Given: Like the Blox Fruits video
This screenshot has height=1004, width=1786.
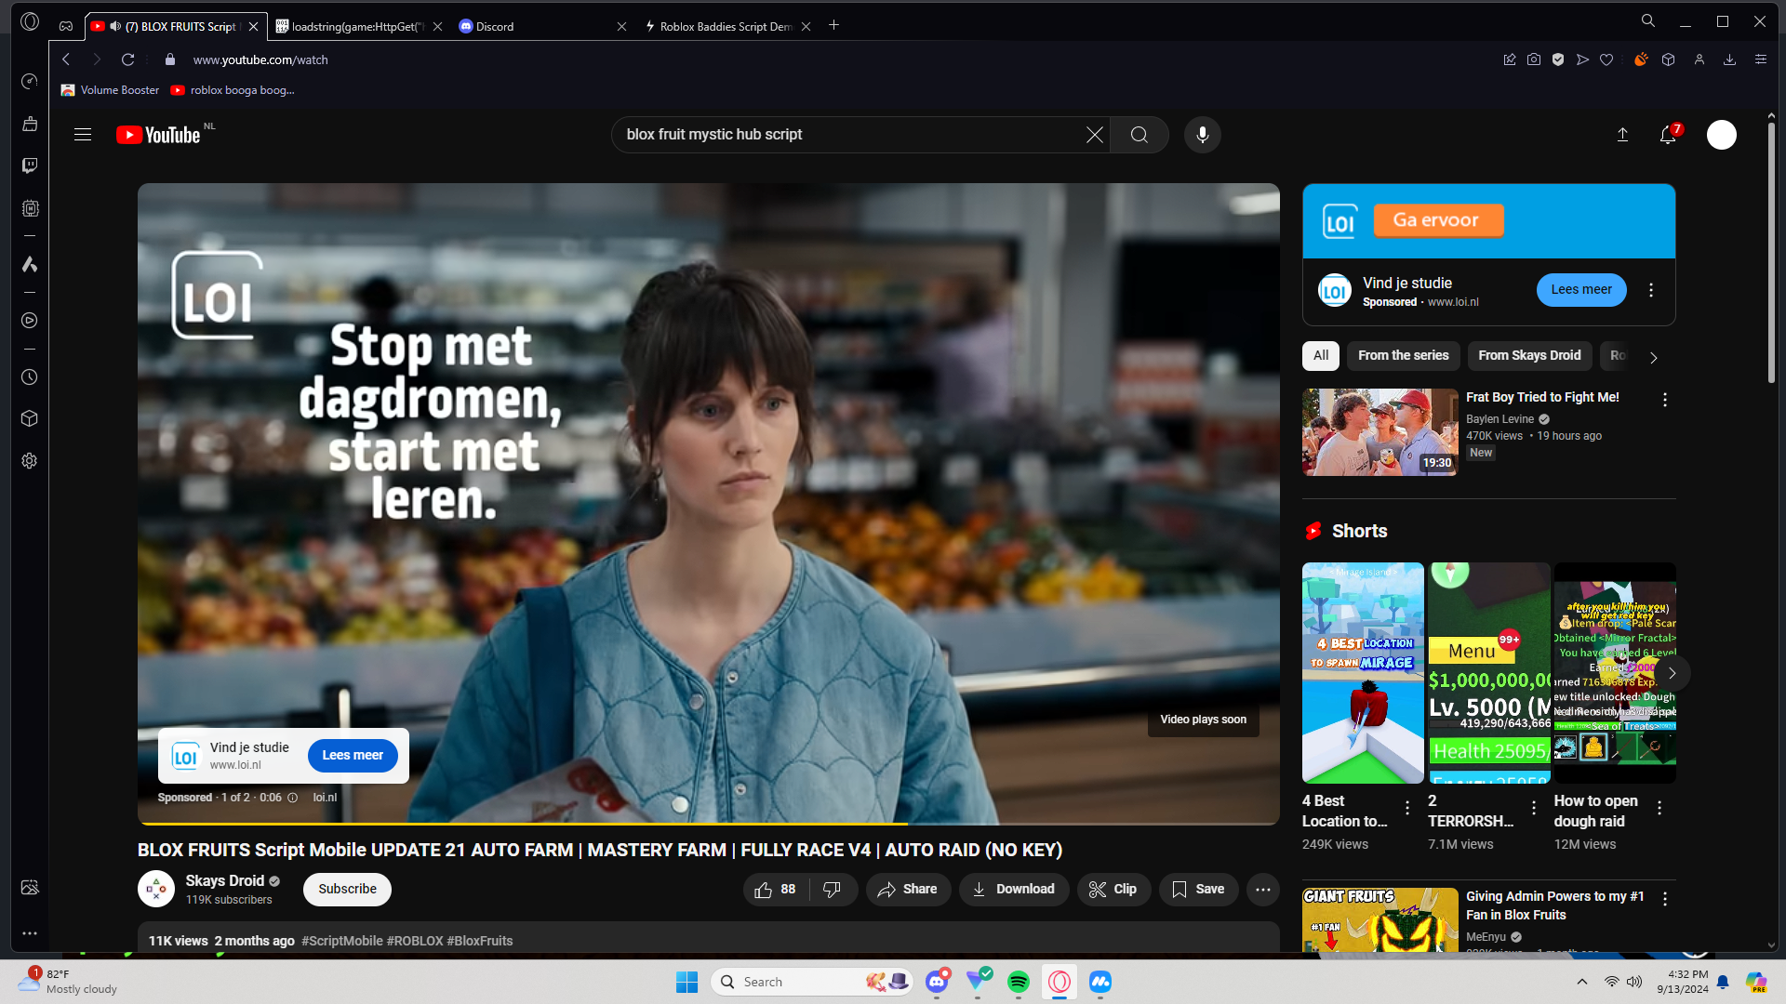Looking at the screenshot, I should [776, 890].
